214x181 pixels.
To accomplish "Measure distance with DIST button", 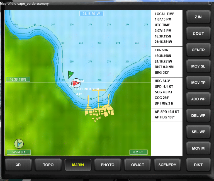I will click(x=198, y=165).
